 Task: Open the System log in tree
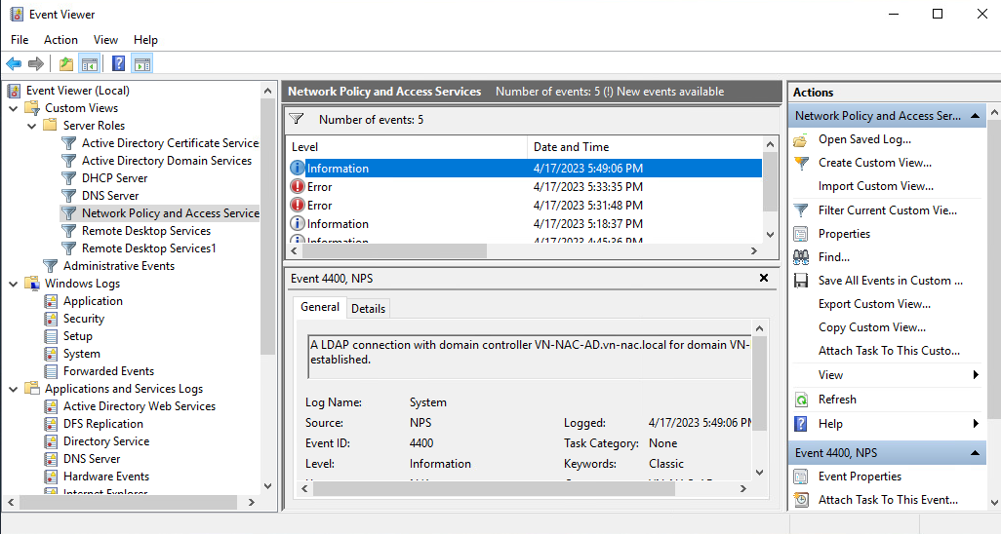pos(82,354)
